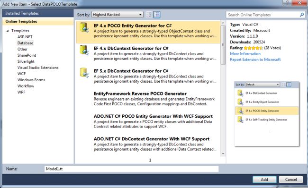Click the EF 5.x DbContext Generator icon
The width and height of the screenshot is (308, 188).
pos(84,72)
